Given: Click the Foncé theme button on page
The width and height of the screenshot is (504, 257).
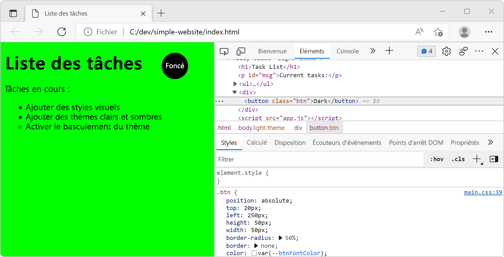Looking at the screenshot, I should point(175,66).
